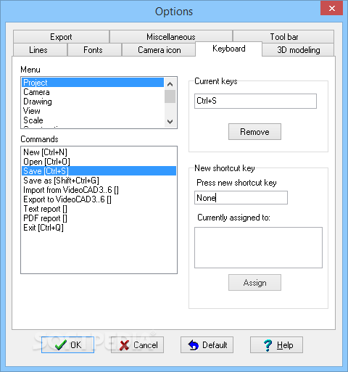Screen dimensions: 348x372
Task: Select the Open [Ctrl+O] command
Action: [99, 162]
